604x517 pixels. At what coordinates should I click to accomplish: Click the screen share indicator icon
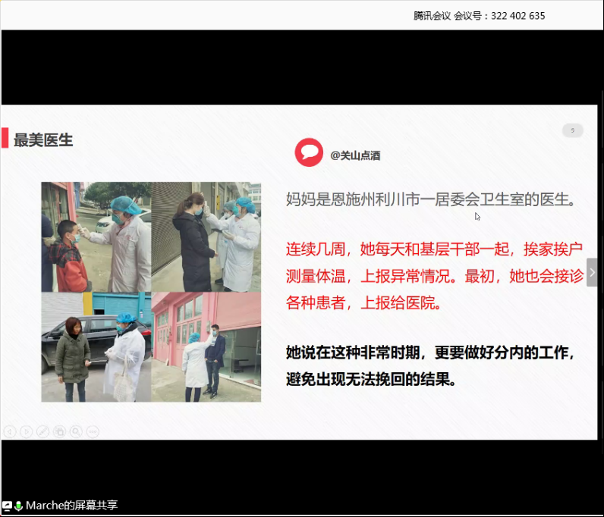[x=7, y=506]
